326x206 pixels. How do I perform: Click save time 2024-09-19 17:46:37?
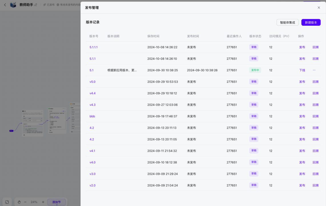[x=162, y=116]
